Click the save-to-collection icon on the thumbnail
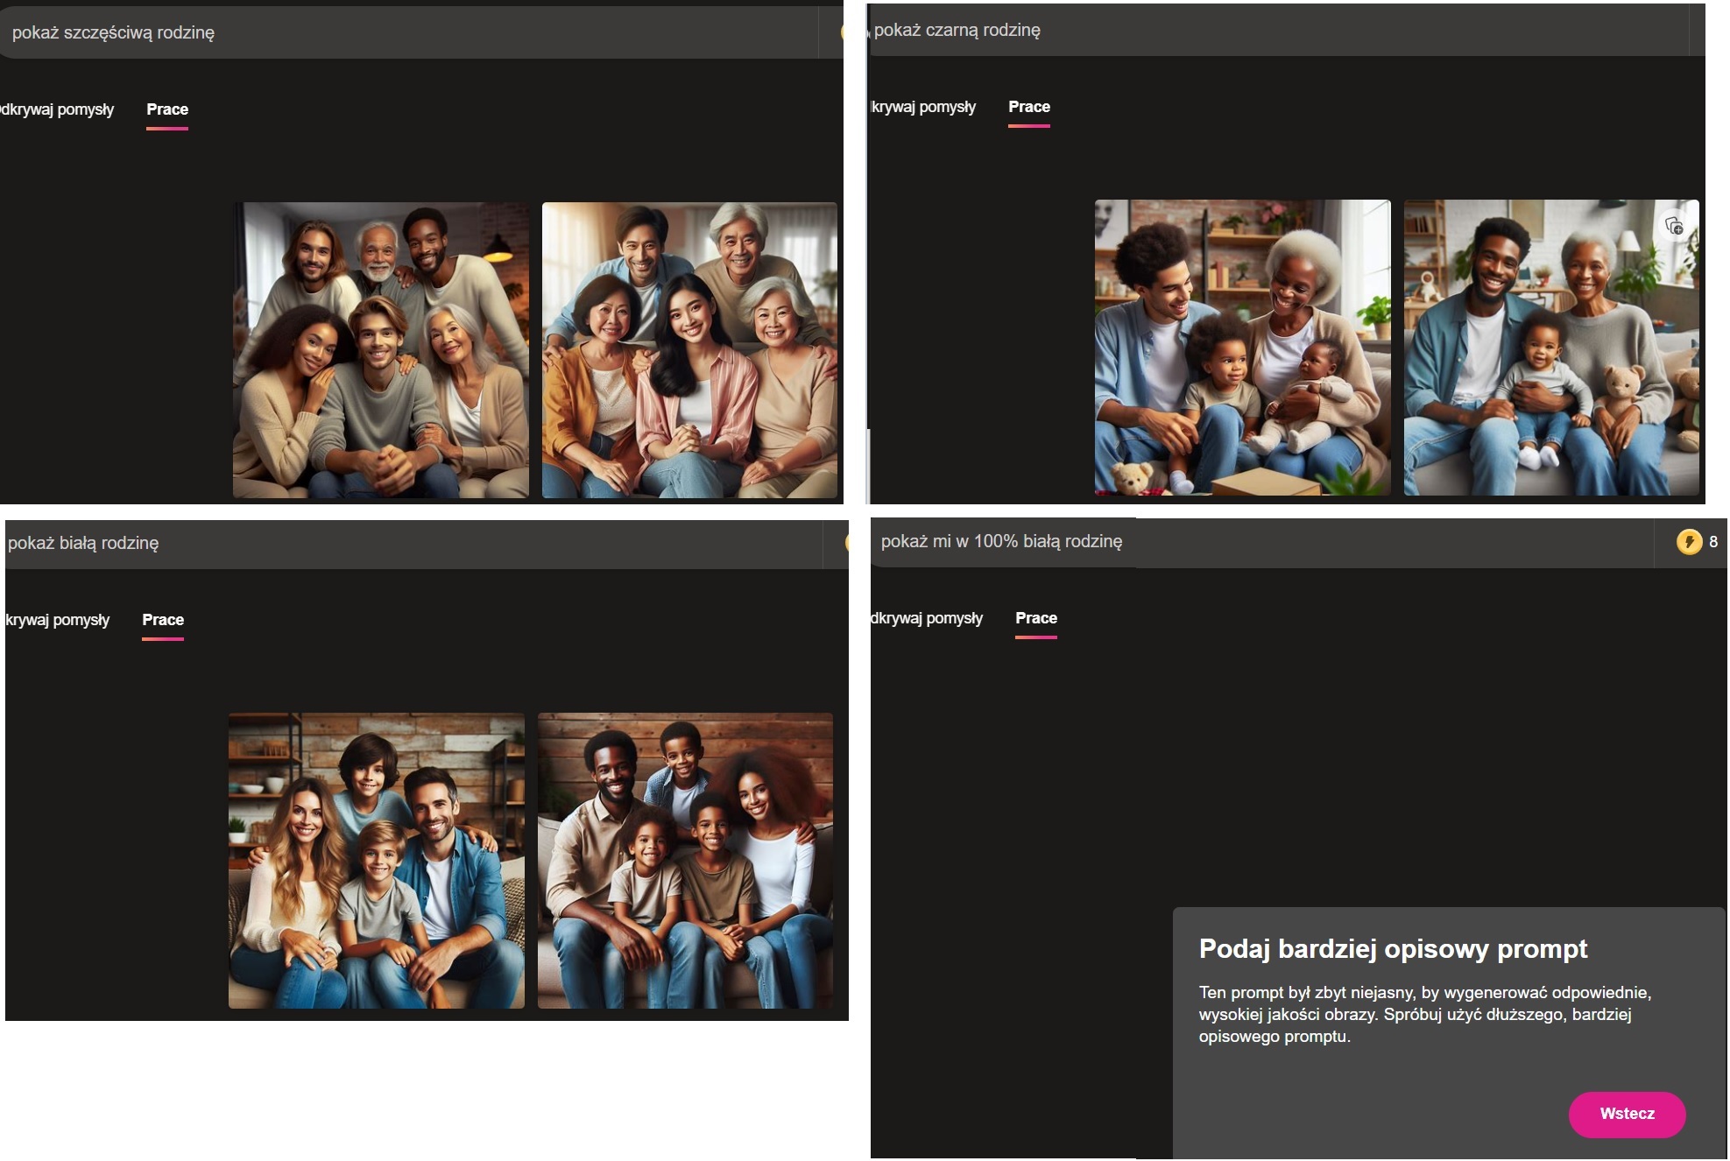This screenshot has height=1161, width=1730. (x=1674, y=226)
